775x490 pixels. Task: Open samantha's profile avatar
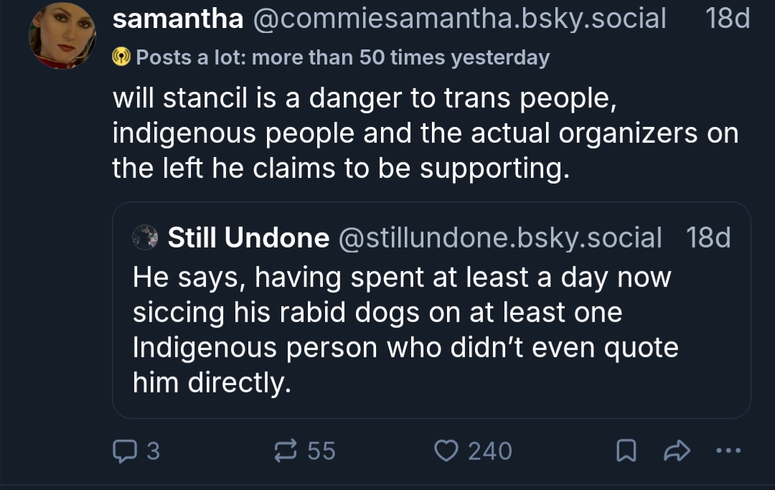62,36
